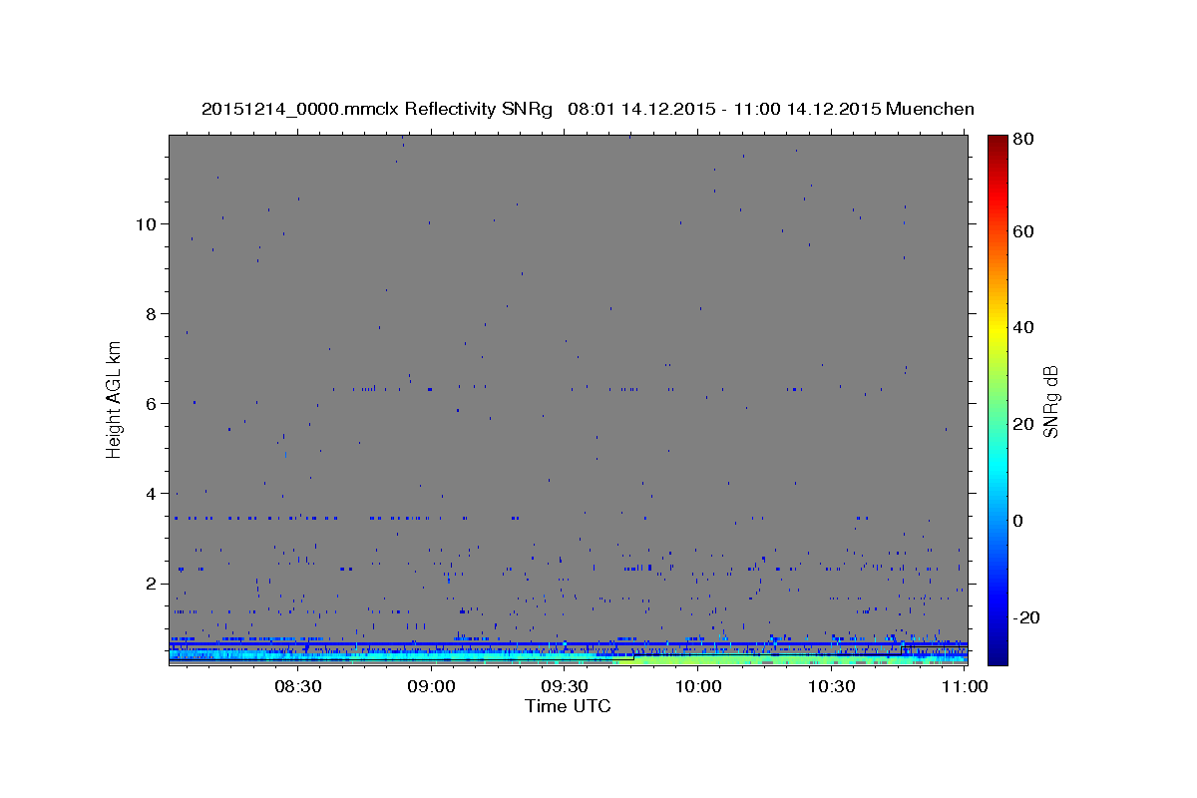This screenshot has height=798, width=1197.
Task: Click the 09:30 time tick label
Action: (565, 686)
